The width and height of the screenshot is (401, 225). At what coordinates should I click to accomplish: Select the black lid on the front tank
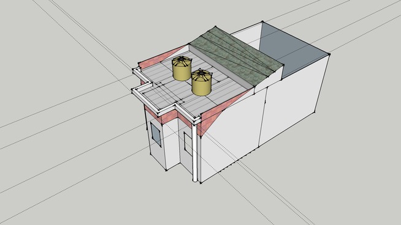(202, 73)
